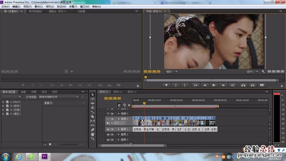Viewport: 286px width, 161px height.
Task: Toggle eye visibility for 视频 1 track
Action: click(x=108, y=119)
